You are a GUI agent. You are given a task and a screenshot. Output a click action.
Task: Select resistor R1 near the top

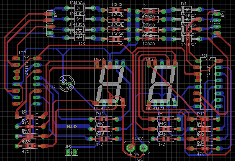(151, 11)
